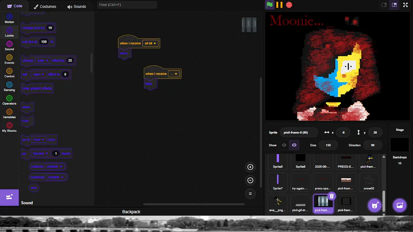Open the Backpack panel
Image resolution: width=413 pixels, height=232 pixels.
pos(131,212)
